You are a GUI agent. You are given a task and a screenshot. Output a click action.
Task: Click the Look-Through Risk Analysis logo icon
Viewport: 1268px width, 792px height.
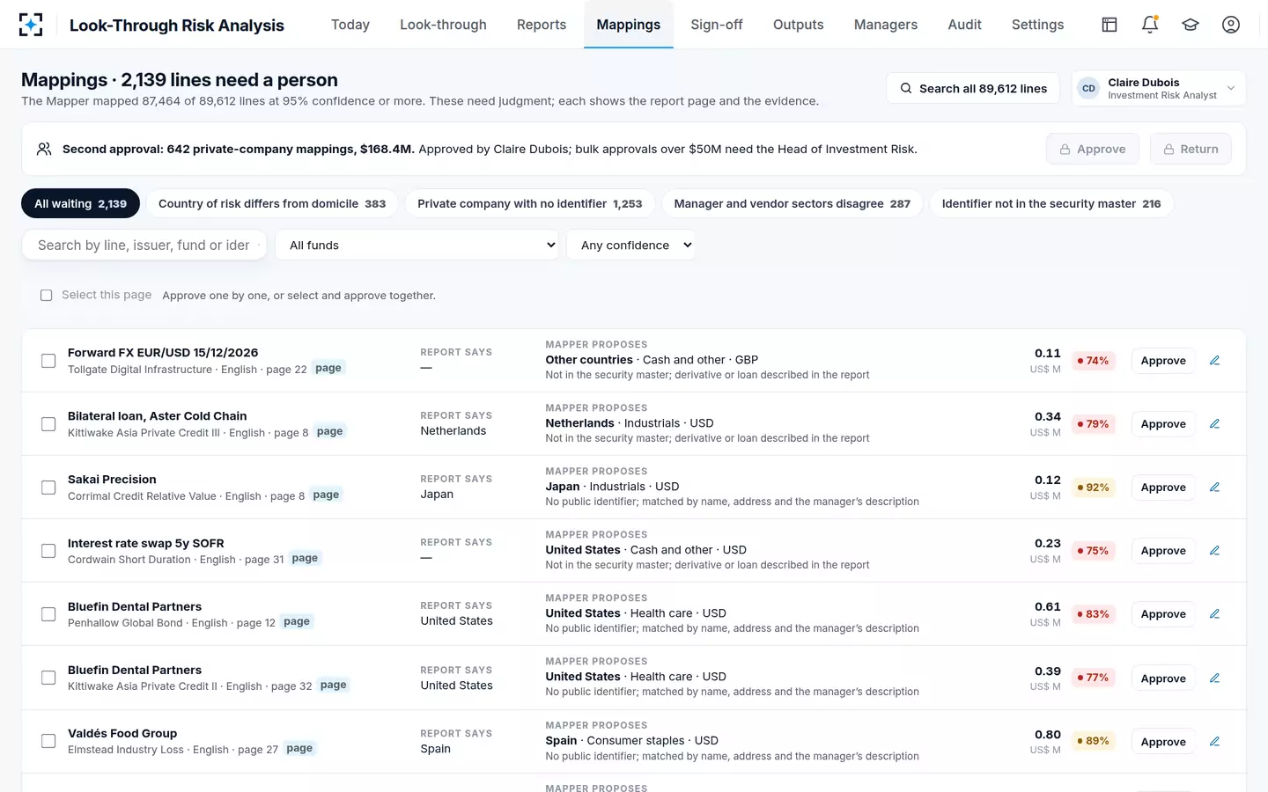pyautogui.click(x=31, y=25)
